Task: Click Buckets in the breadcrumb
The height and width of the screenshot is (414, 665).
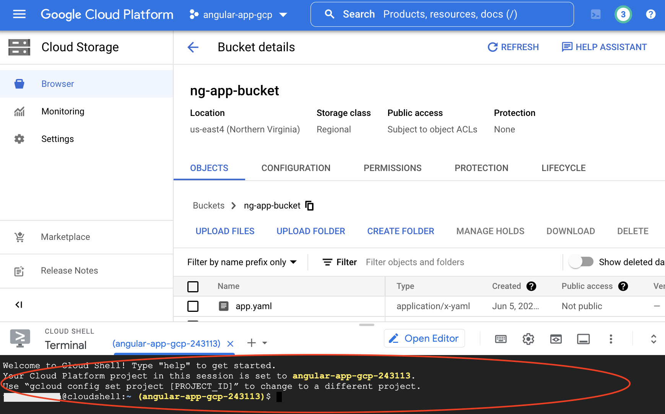Action: pyautogui.click(x=208, y=205)
